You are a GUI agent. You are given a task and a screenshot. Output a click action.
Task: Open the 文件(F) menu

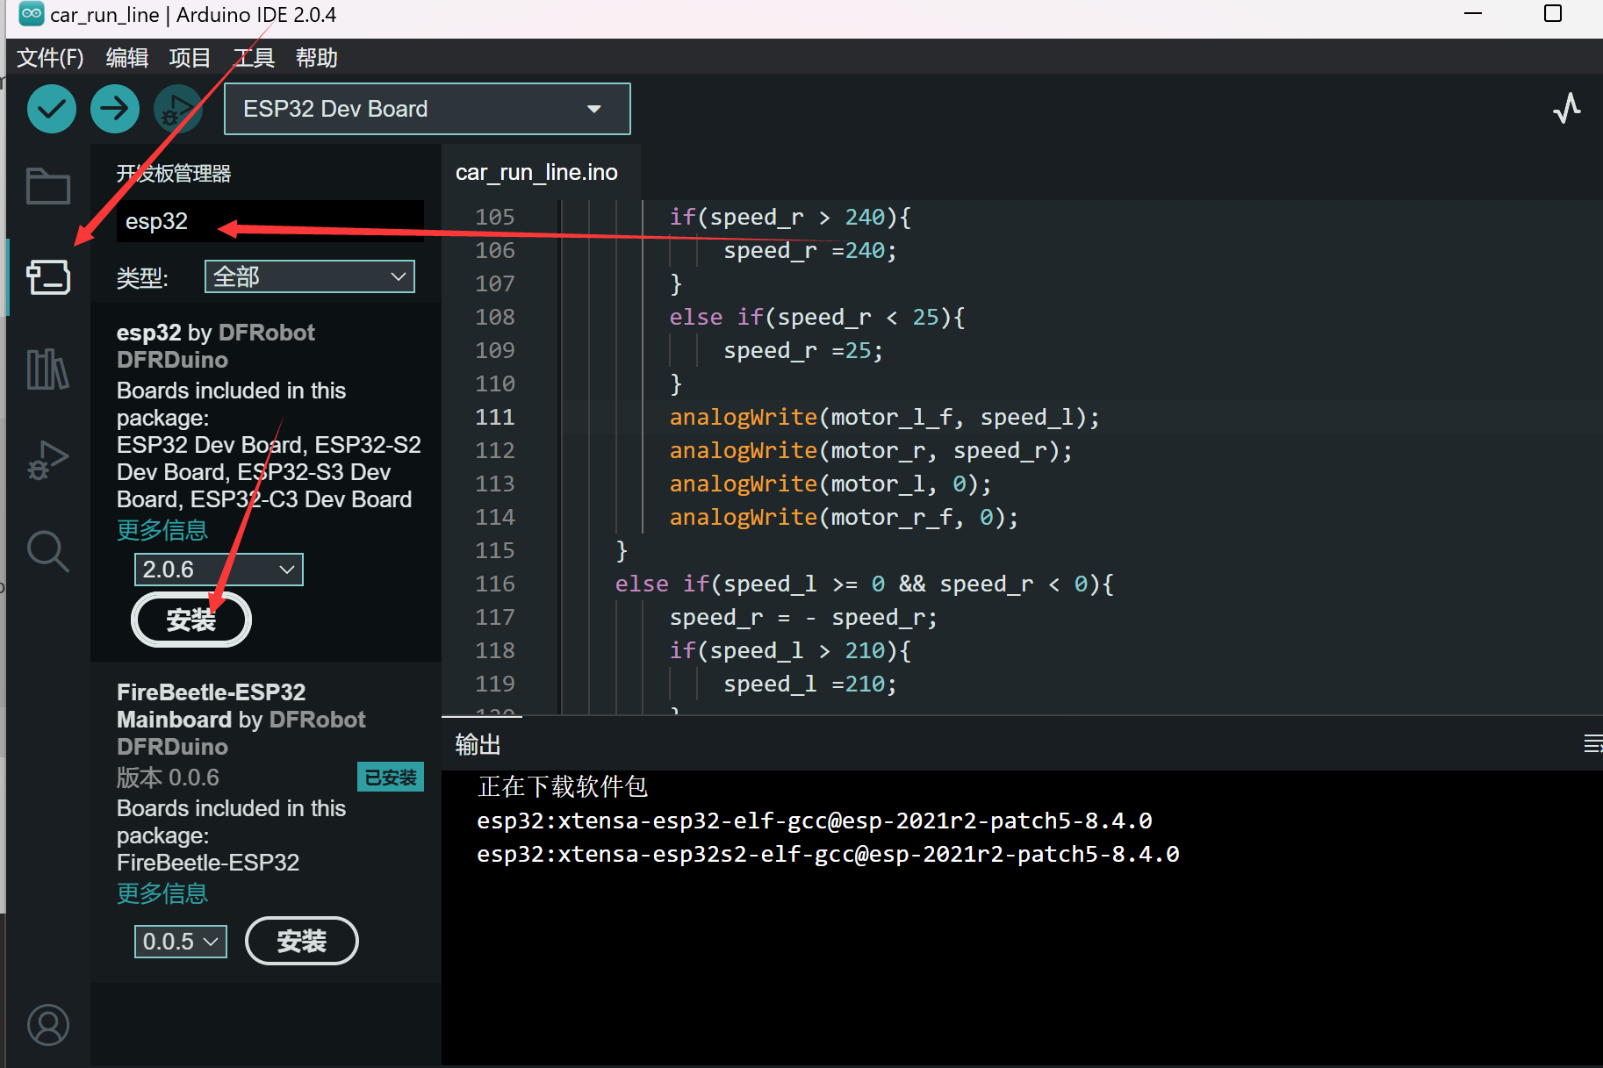point(50,58)
